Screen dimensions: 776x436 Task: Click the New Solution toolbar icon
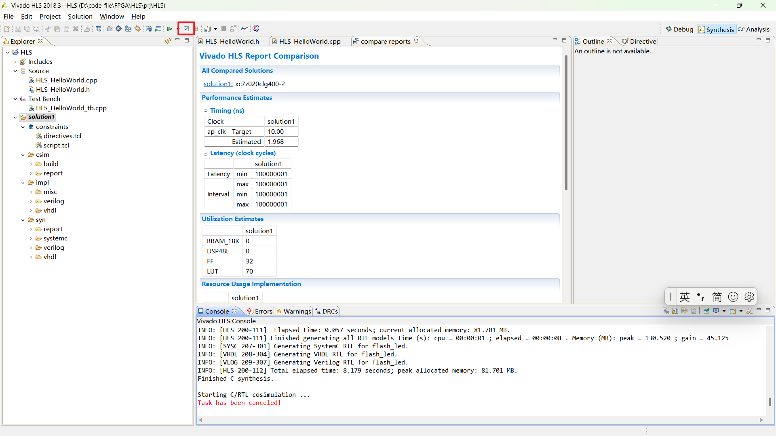coord(128,29)
